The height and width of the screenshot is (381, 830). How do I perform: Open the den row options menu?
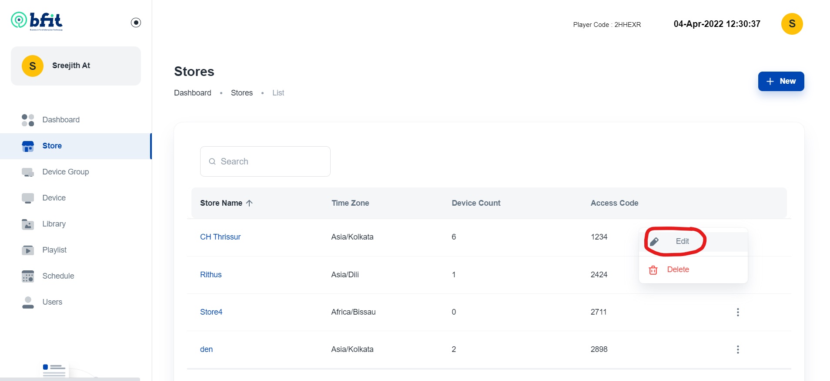(x=738, y=349)
